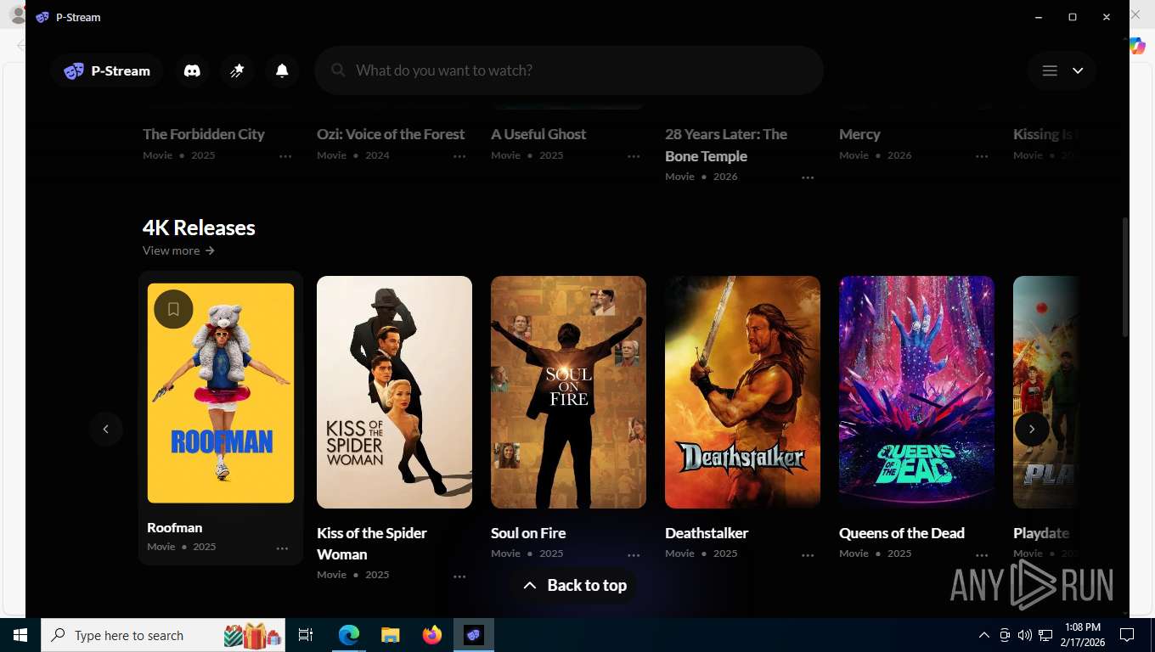Click the P-Stream logo button
This screenshot has height=652, width=1155.
tap(106, 70)
